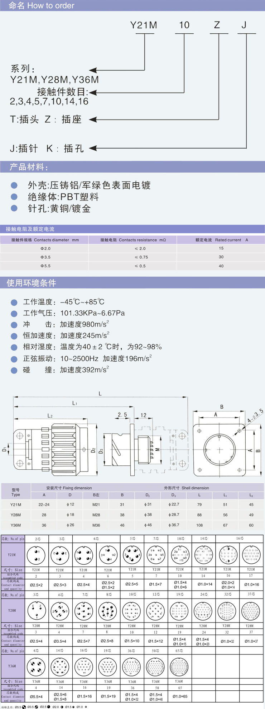Click the Y21M 2-pin layout diagram

[x=36, y=555]
